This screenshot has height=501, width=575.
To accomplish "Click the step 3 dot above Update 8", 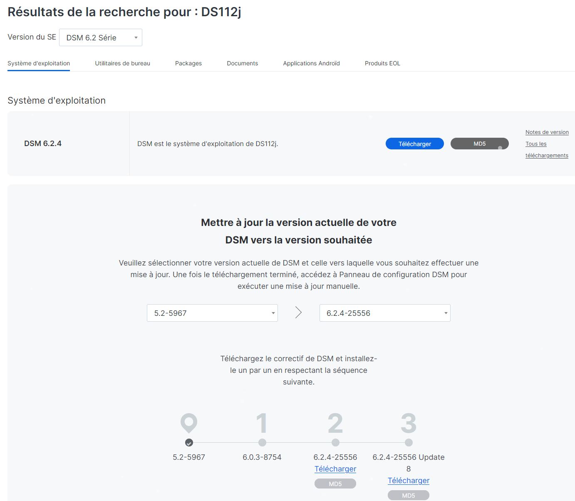I will 409,442.
